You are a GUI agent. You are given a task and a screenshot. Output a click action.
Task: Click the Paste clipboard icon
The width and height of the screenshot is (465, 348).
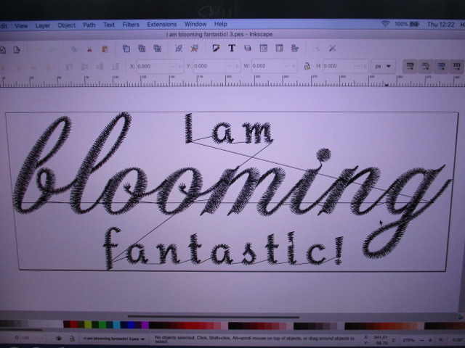pos(105,49)
